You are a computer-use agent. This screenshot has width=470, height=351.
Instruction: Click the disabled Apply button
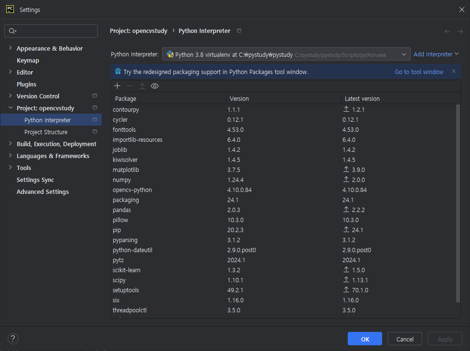[445, 339]
